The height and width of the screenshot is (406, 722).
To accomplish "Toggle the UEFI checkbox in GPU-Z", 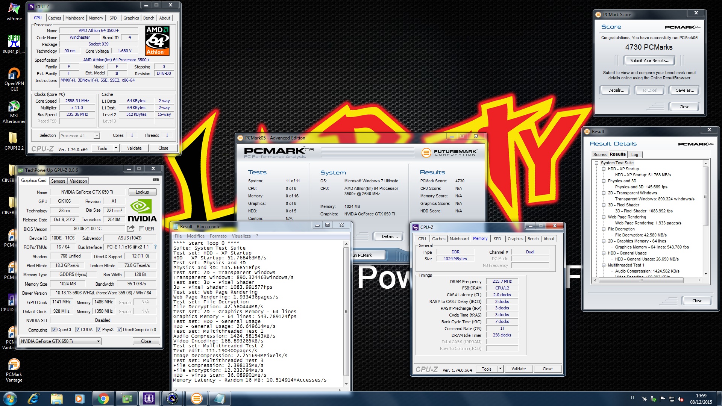I will click(x=141, y=229).
